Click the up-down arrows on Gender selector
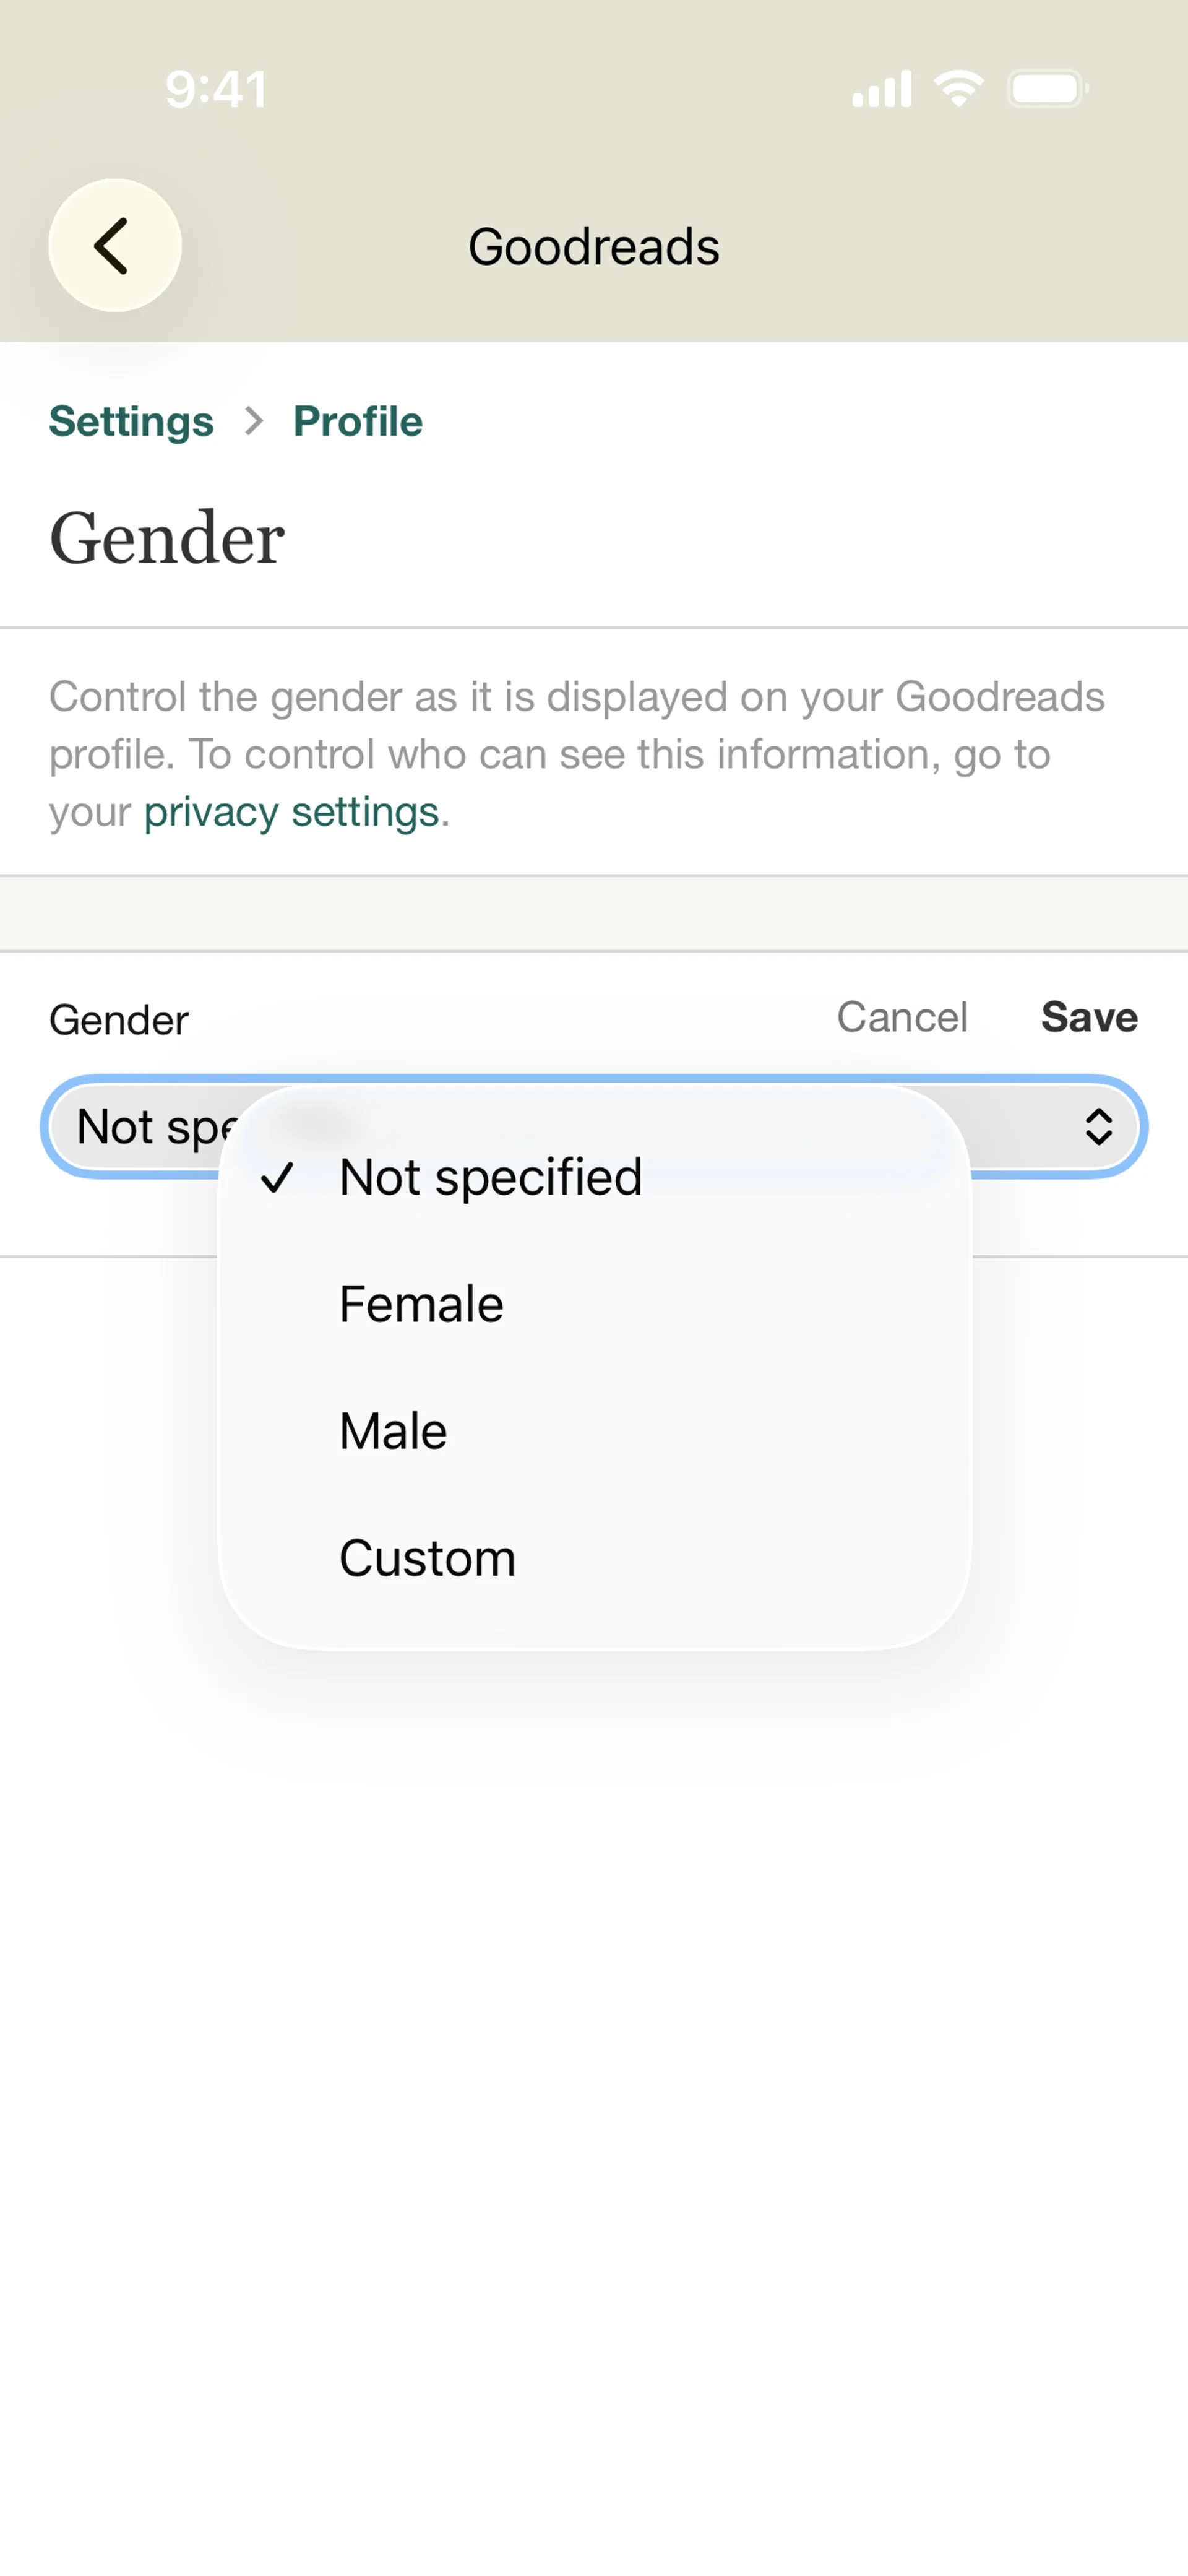 pos(1098,1127)
